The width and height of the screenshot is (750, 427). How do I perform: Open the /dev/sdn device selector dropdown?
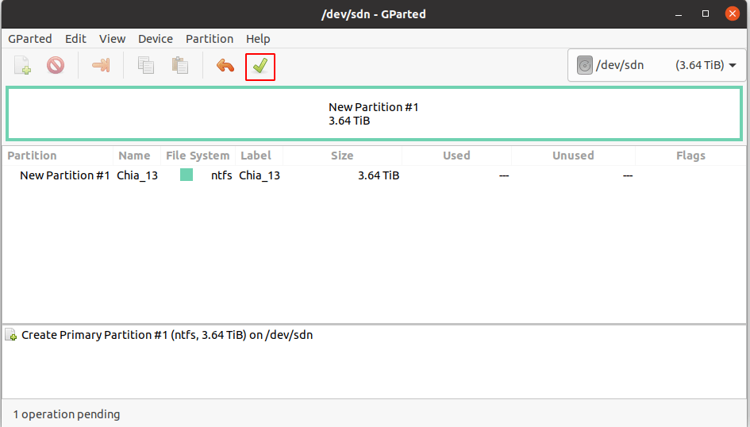656,65
